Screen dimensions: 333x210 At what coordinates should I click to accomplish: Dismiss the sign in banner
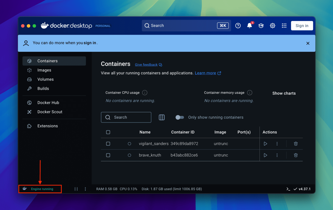[308, 43]
